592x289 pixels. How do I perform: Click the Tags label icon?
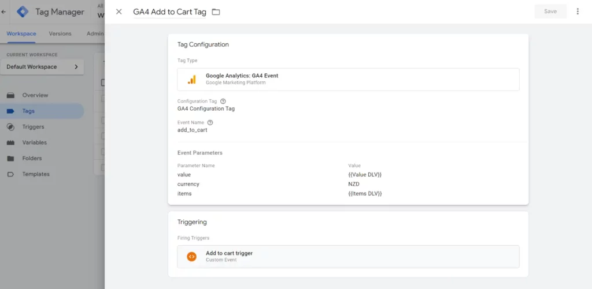tap(10, 111)
